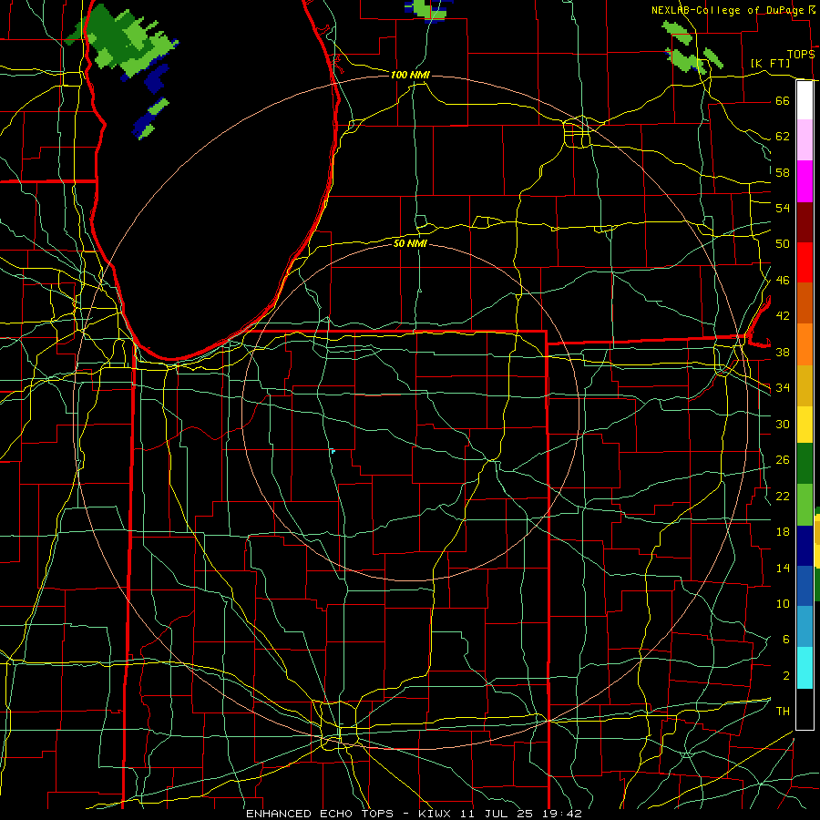Screen dimensions: 820x820
Task: Click the 50 NMI range ring label
Action: coord(410,243)
